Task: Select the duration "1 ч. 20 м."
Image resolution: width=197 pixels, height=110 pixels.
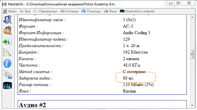Action: pos(131,46)
